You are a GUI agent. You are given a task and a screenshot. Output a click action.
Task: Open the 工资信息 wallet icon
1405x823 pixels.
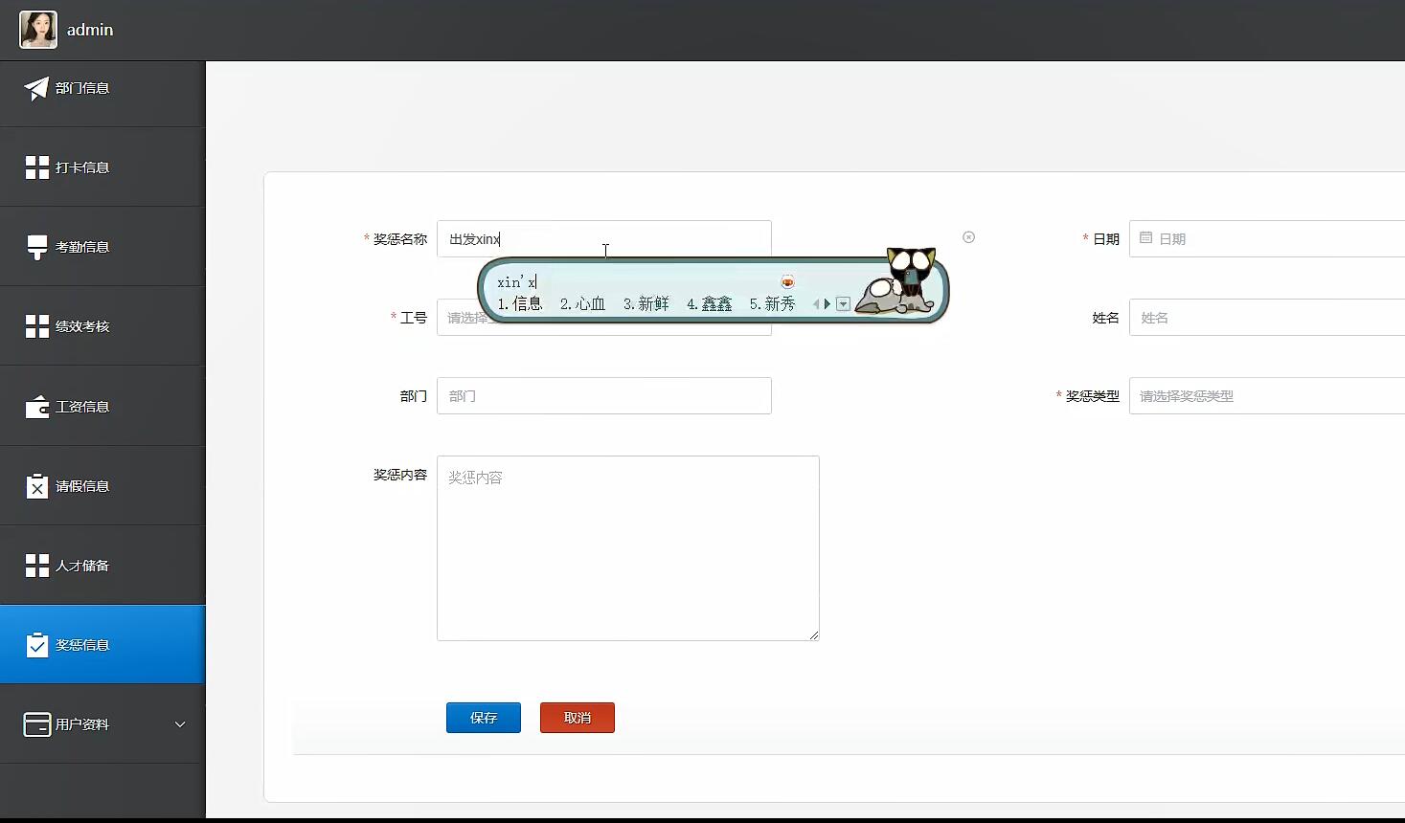[x=36, y=406]
